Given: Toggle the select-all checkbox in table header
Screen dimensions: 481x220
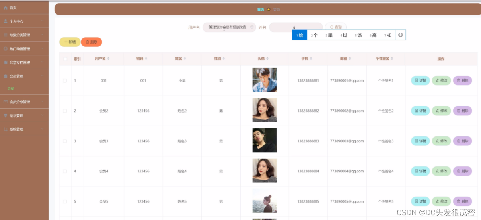Looking at the screenshot, I should pos(65,59).
